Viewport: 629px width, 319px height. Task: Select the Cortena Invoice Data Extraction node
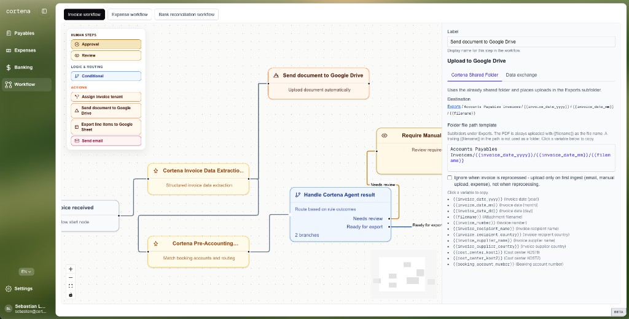click(x=198, y=179)
